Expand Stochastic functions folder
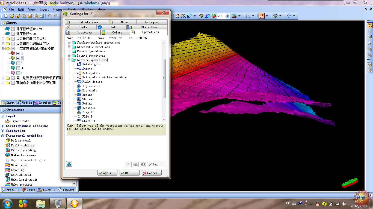Image resolution: width=373 pixels, height=209 pixels. (x=69, y=47)
